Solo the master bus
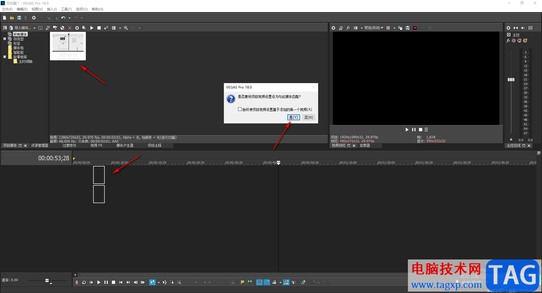This screenshot has height=293, width=542. click(525, 41)
